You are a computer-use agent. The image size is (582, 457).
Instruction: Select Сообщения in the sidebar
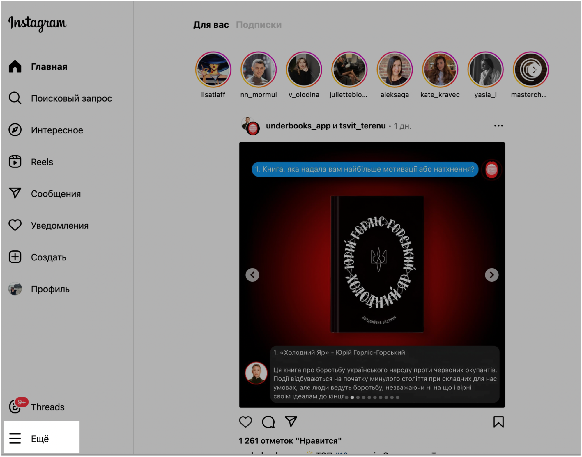[56, 194]
